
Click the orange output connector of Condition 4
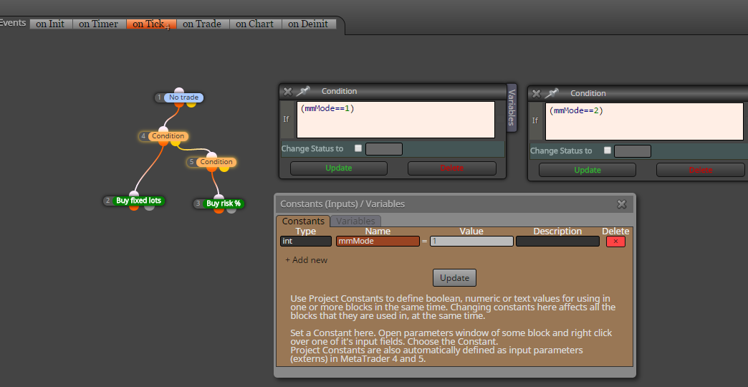coord(163,142)
